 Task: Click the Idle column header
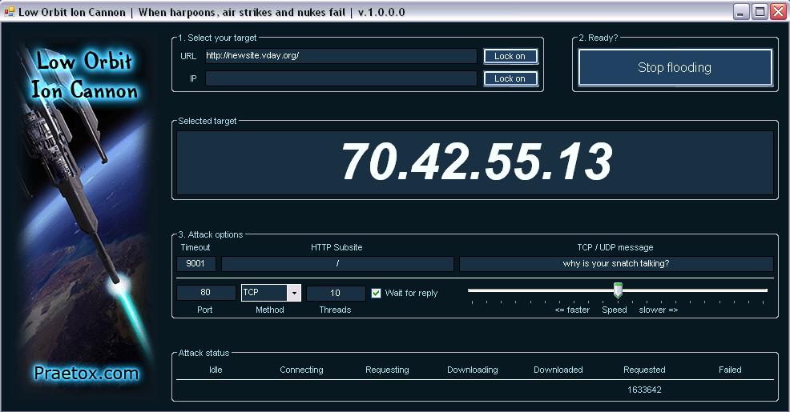216,370
